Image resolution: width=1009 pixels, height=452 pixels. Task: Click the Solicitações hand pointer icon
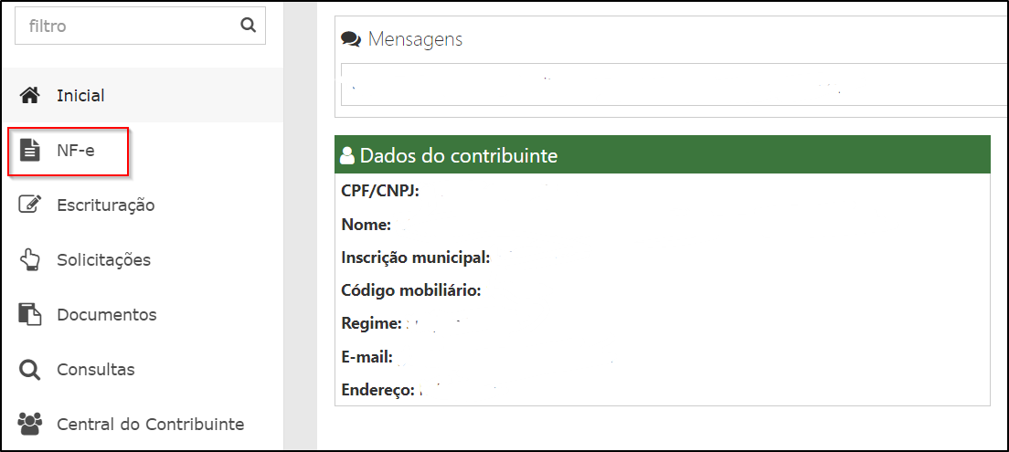(x=30, y=259)
